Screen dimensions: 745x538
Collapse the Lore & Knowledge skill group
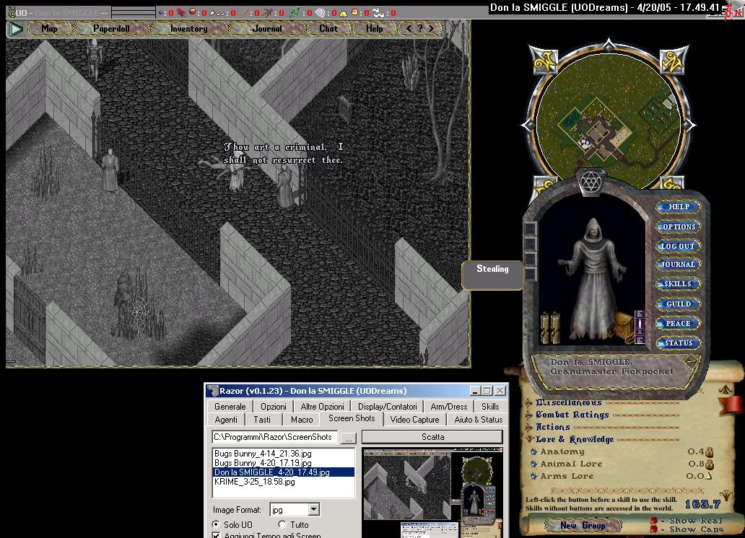click(x=529, y=439)
